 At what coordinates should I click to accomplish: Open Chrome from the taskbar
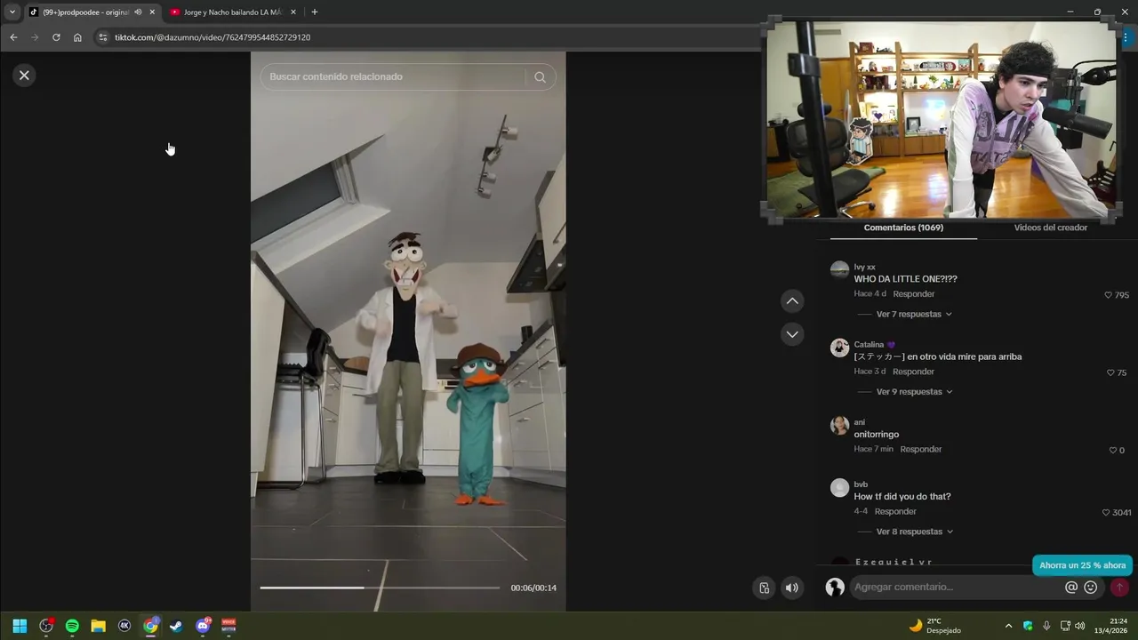point(151,626)
